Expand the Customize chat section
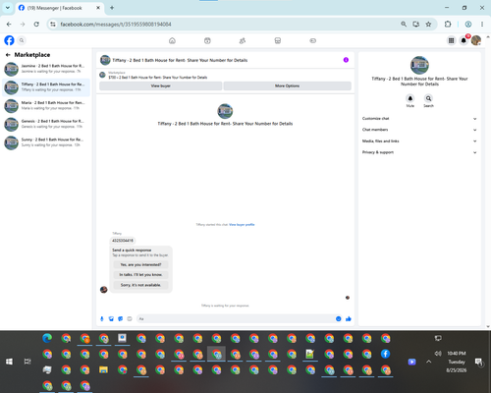Screen dimensions: 491x393 (x=419, y=119)
